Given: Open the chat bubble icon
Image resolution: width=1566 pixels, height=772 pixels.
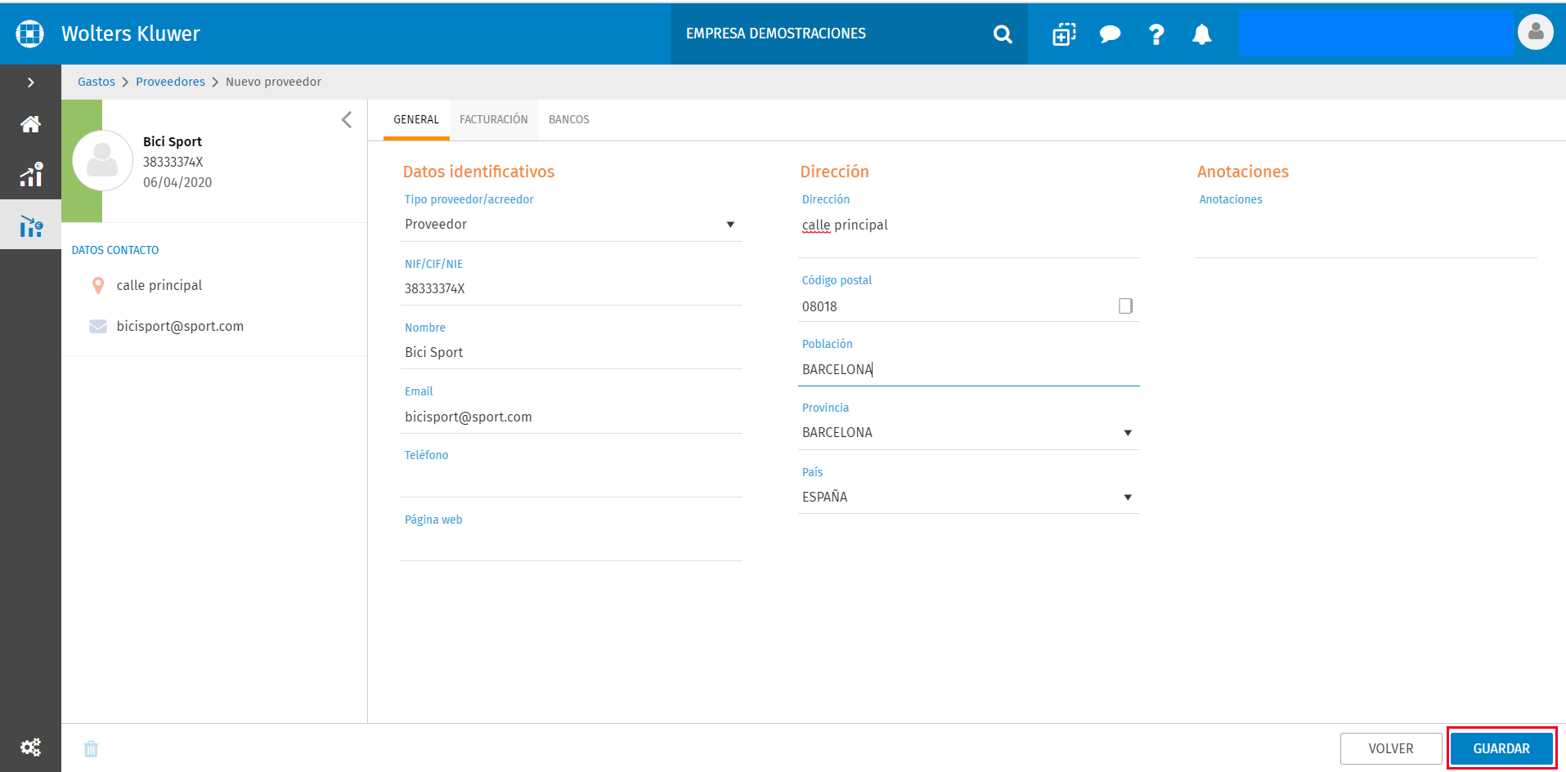Looking at the screenshot, I should [1110, 34].
